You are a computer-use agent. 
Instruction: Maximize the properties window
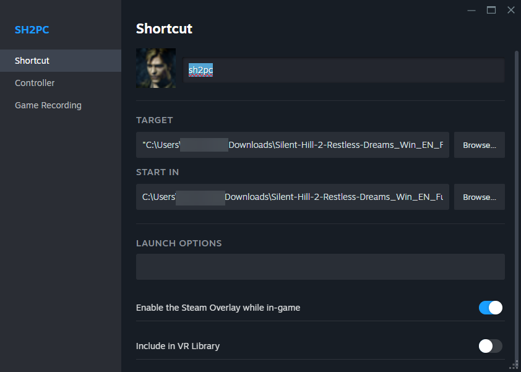(x=491, y=10)
